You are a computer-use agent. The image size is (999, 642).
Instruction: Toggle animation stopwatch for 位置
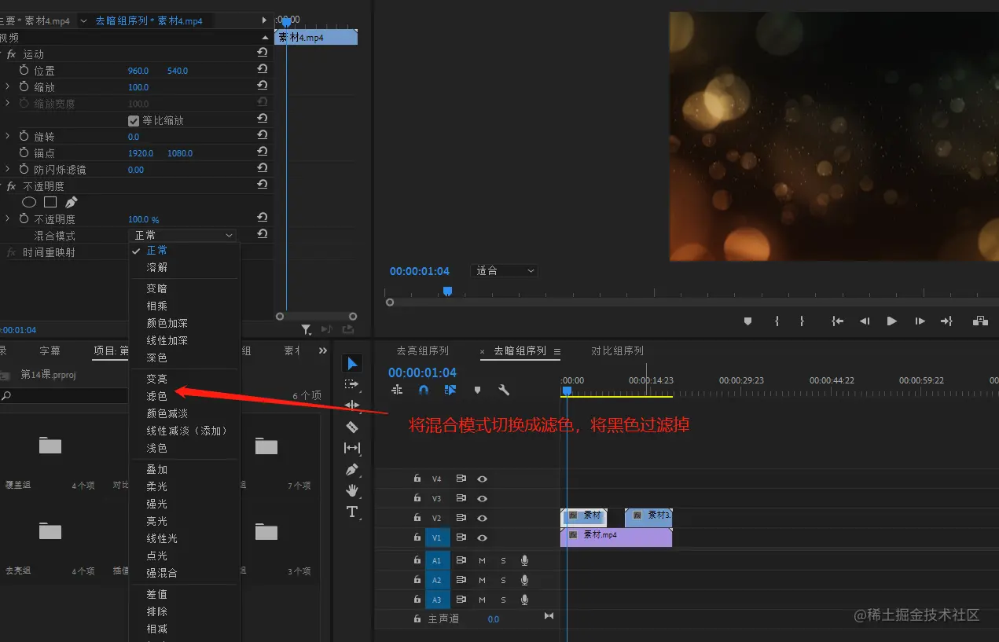pos(24,70)
